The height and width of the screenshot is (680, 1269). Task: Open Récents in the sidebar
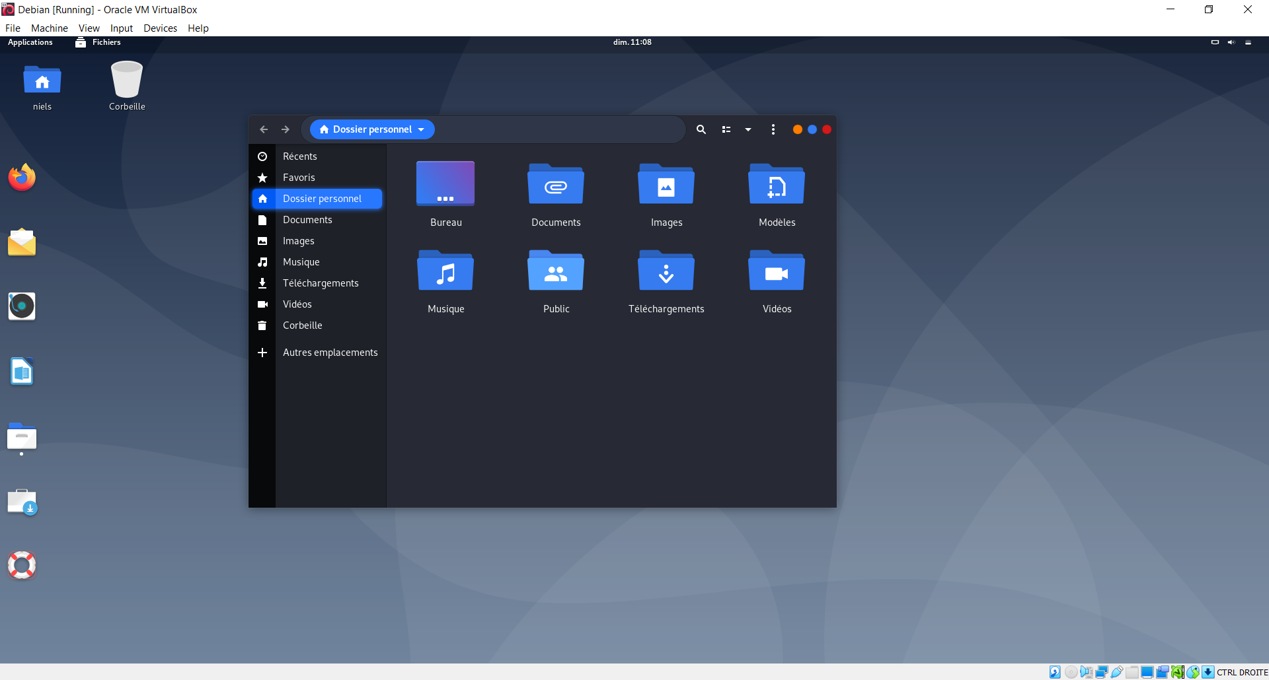coord(299,156)
